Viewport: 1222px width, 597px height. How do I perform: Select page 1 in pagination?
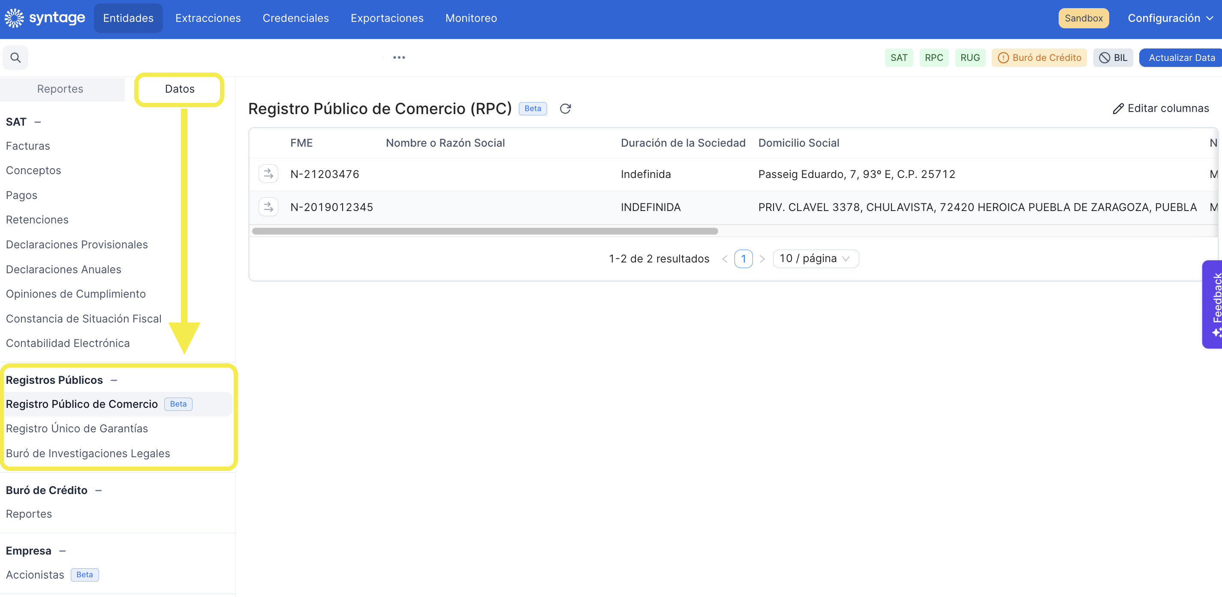[743, 259]
